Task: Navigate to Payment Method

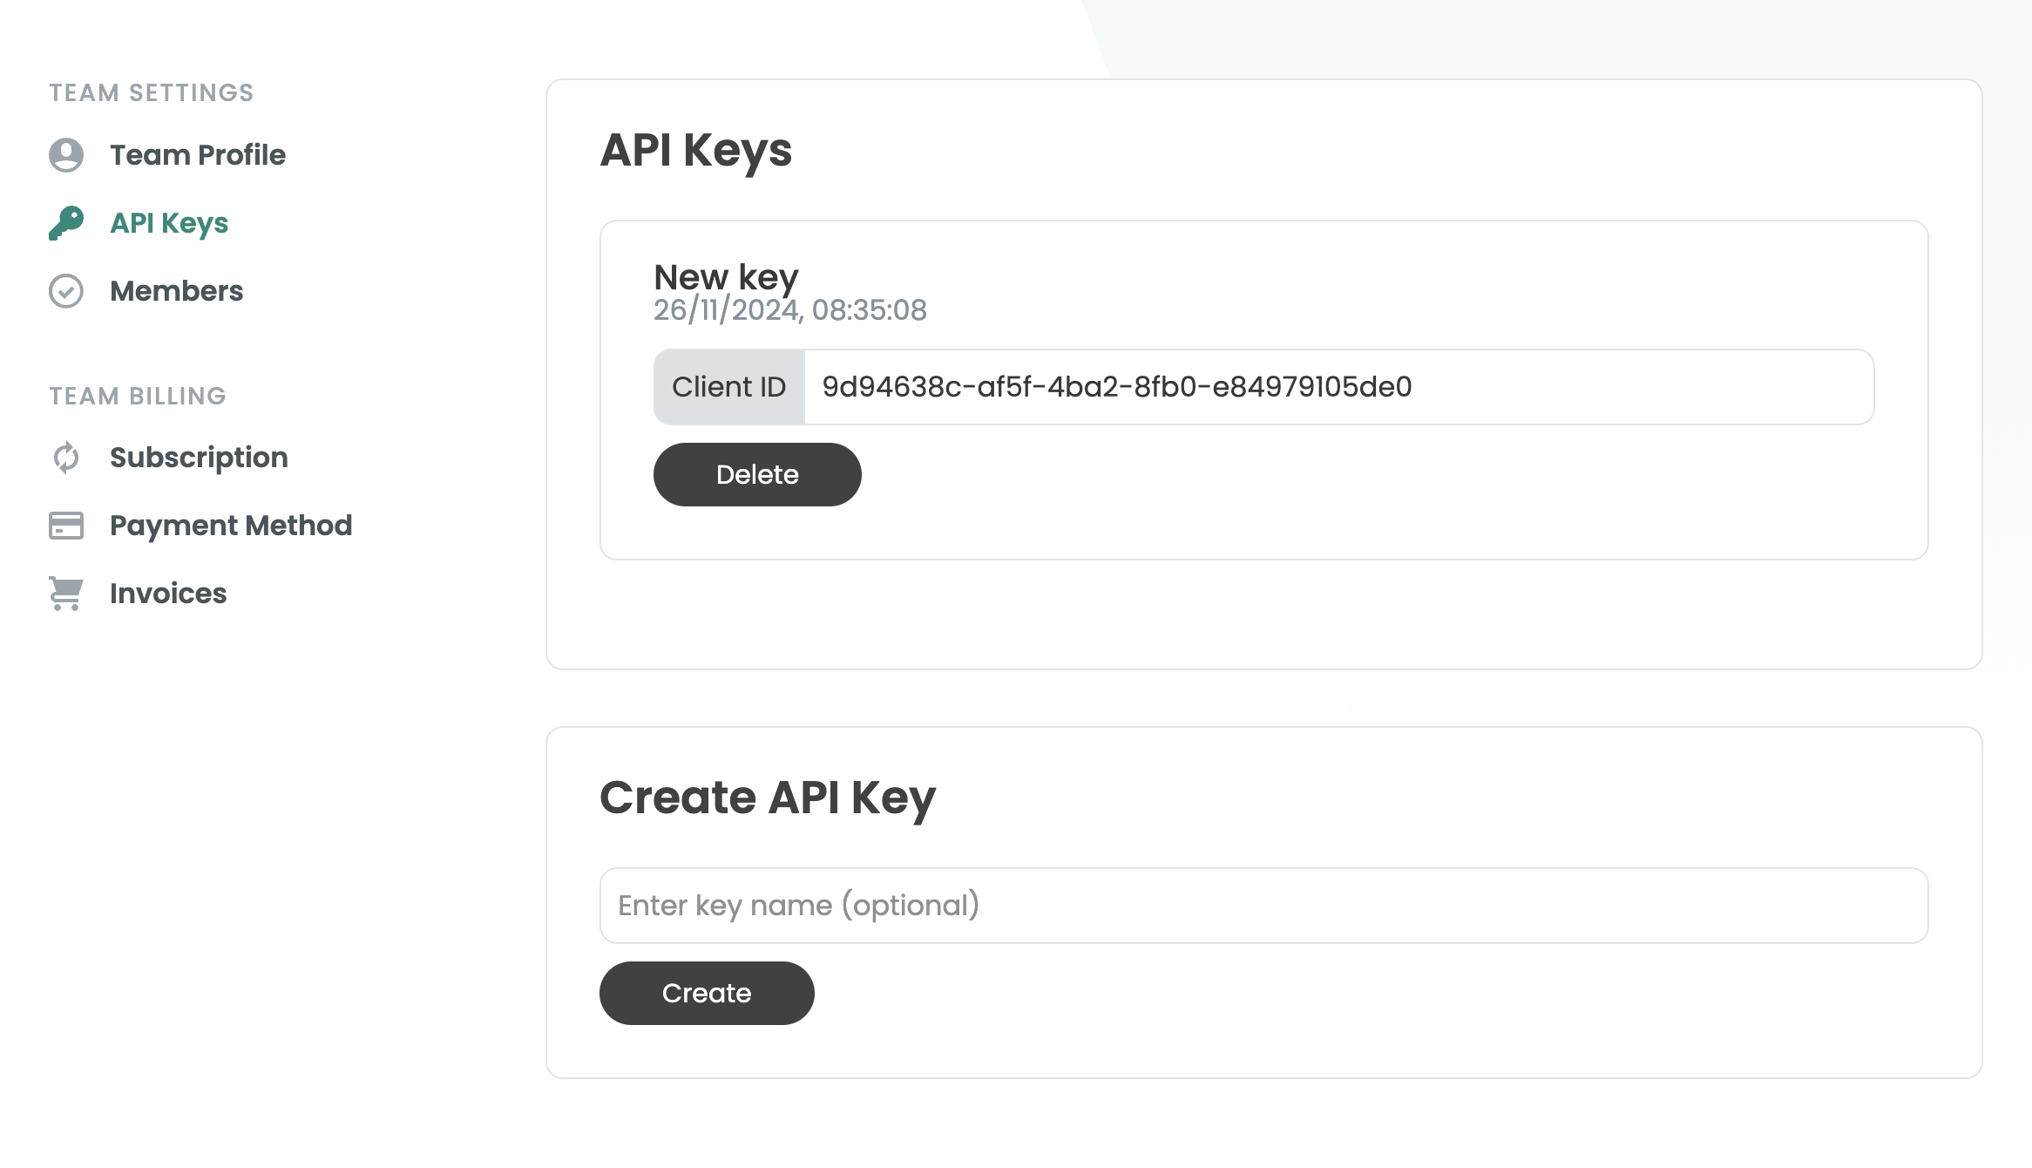Action: coord(231,526)
